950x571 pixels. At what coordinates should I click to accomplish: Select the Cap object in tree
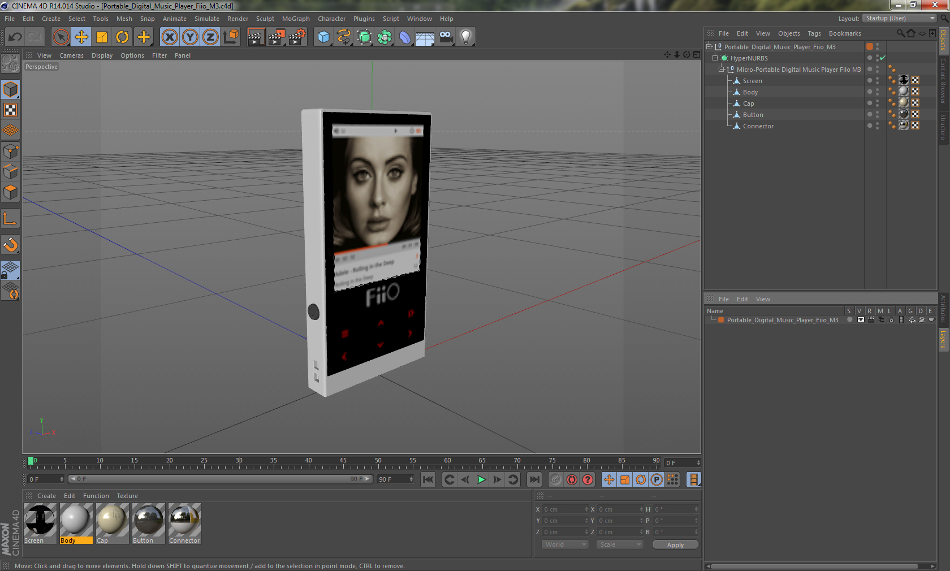748,103
